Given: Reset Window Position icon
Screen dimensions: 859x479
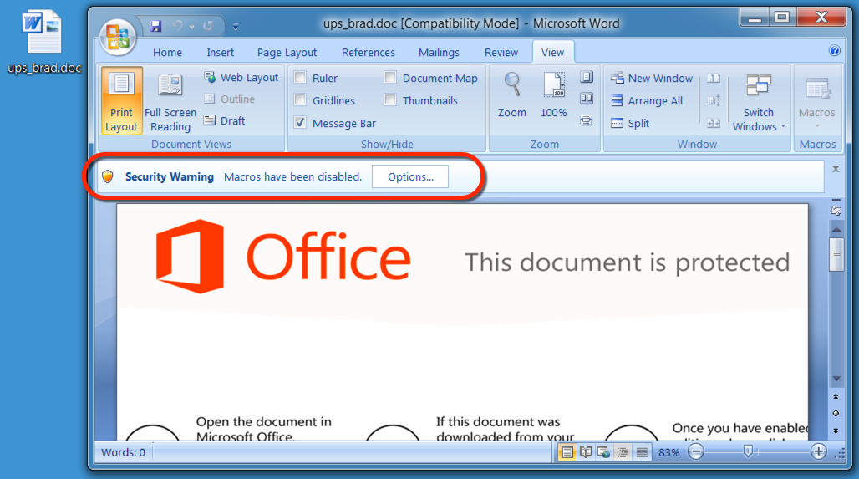Looking at the screenshot, I should pos(714,124).
